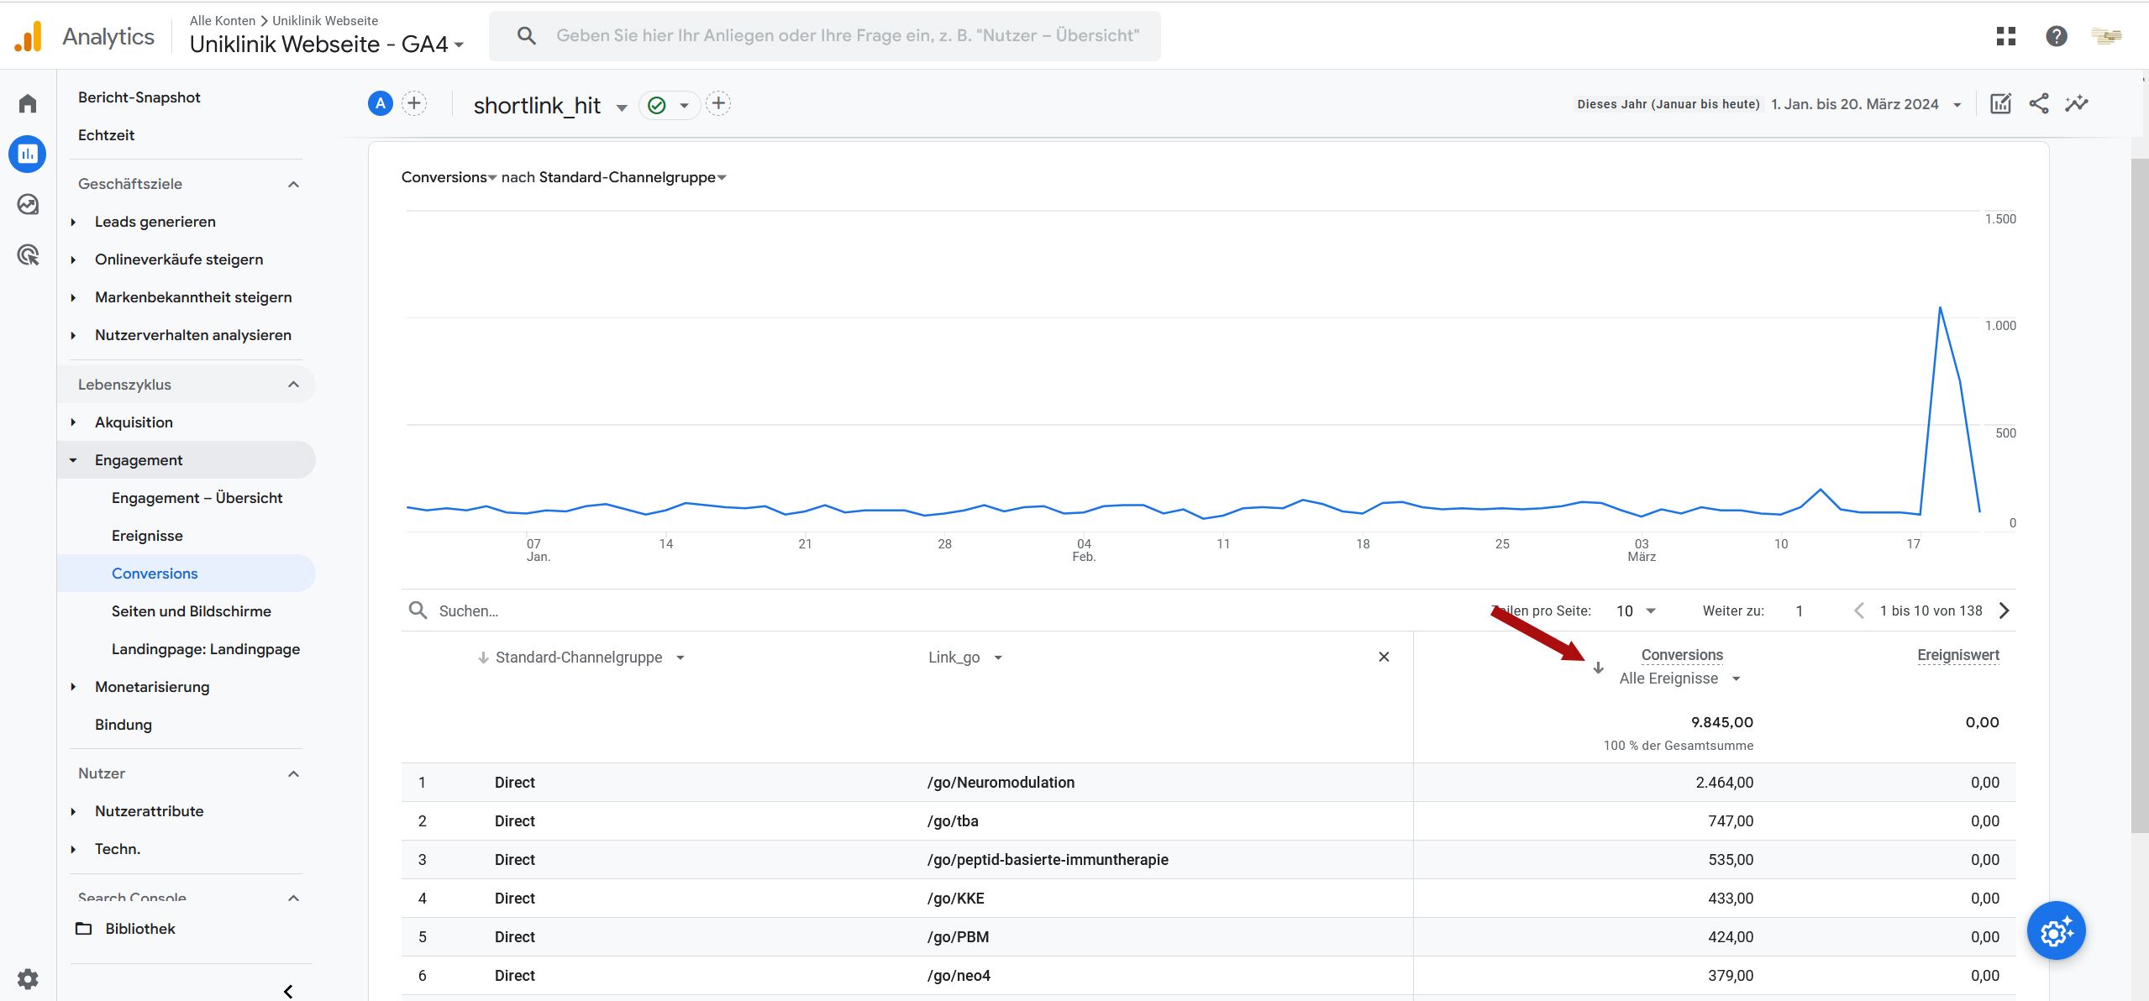
Task: Remove the Link_go secondary dimension
Action: click(x=1384, y=657)
